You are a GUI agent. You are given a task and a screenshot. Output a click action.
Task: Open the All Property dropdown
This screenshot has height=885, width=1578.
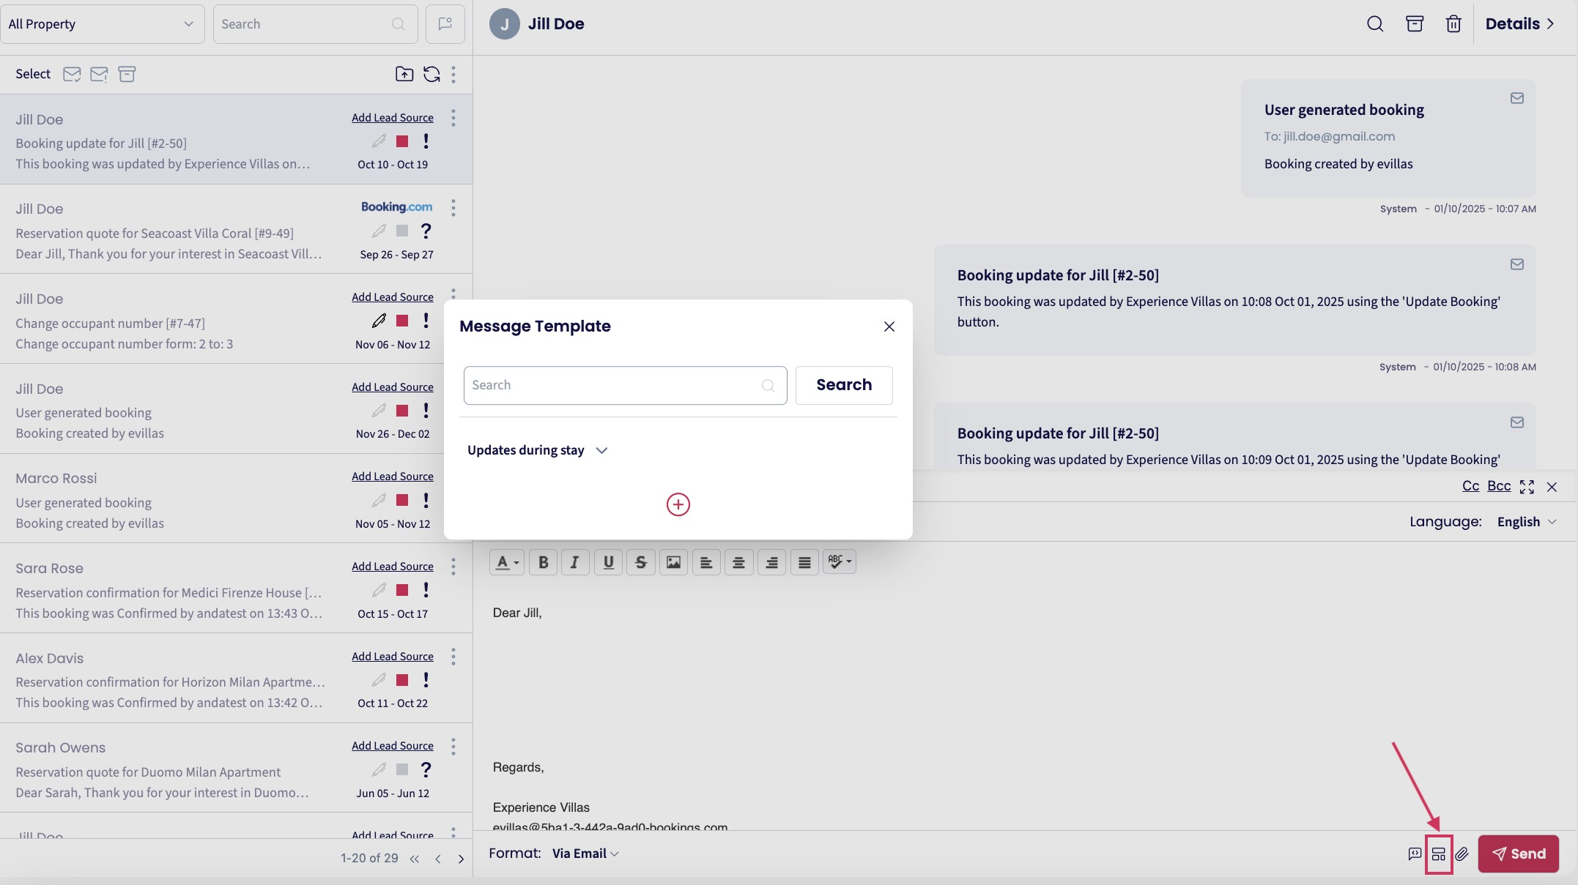(x=102, y=24)
